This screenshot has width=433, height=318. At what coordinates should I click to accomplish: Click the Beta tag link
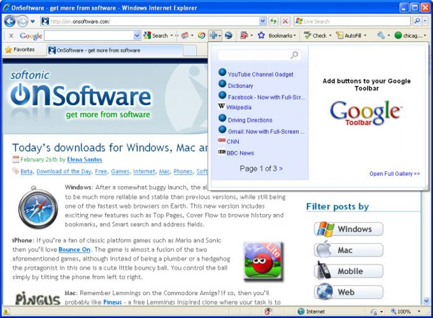26,171
